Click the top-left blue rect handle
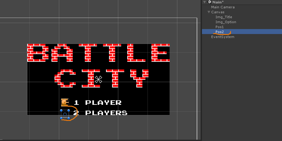 point(61,110)
